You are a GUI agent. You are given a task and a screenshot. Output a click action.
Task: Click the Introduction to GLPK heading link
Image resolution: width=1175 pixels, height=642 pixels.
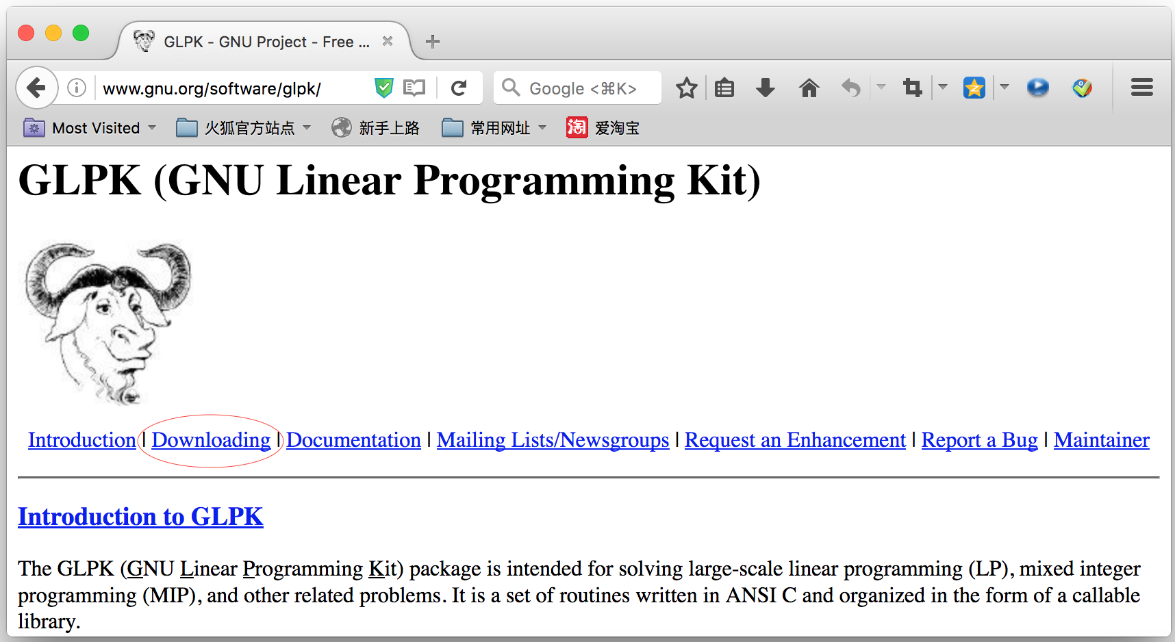(140, 517)
